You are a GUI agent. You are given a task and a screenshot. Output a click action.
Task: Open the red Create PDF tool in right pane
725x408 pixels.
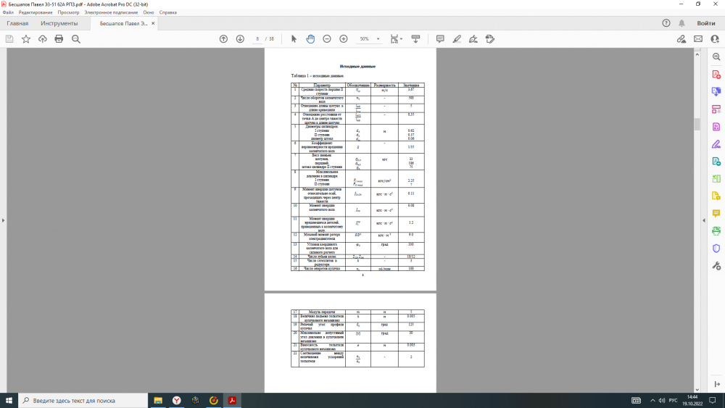pos(716,75)
